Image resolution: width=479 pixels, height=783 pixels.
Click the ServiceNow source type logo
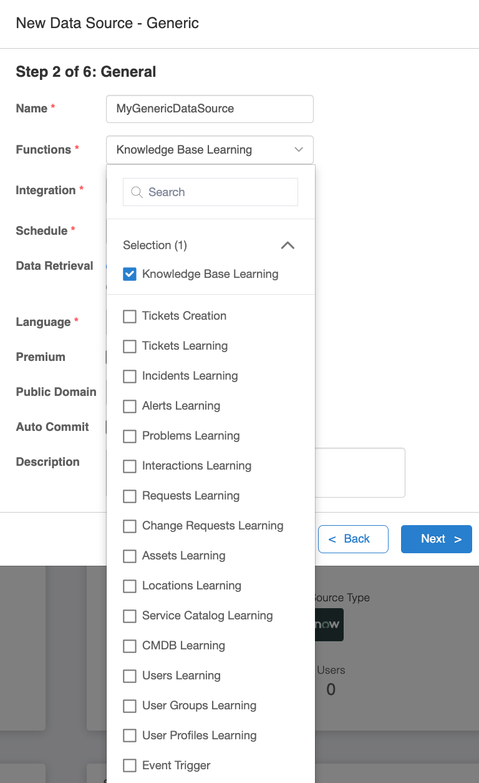click(329, 624)
